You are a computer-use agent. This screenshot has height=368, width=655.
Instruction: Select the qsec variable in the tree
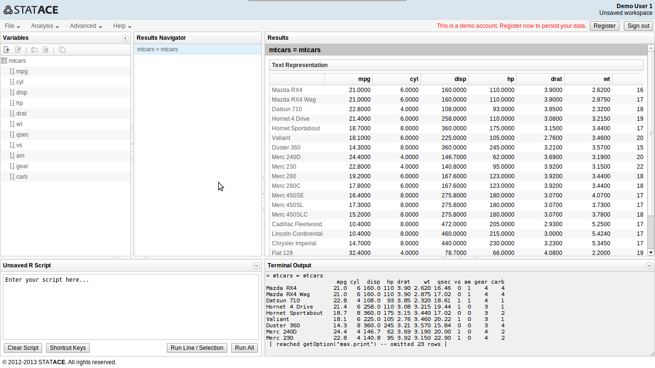click(23, 135)
